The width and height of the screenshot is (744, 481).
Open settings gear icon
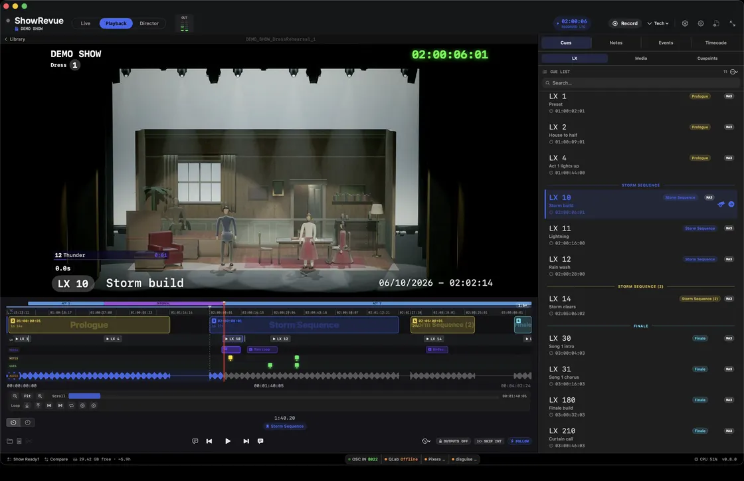pyautogui.click(x=700, y=23)
